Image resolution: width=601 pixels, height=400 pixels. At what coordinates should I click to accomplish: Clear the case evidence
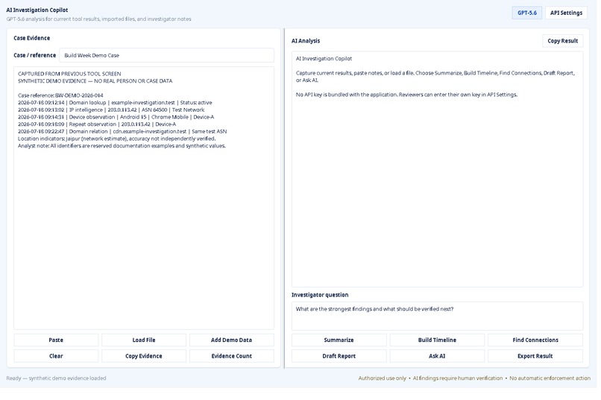coord(56,356)
